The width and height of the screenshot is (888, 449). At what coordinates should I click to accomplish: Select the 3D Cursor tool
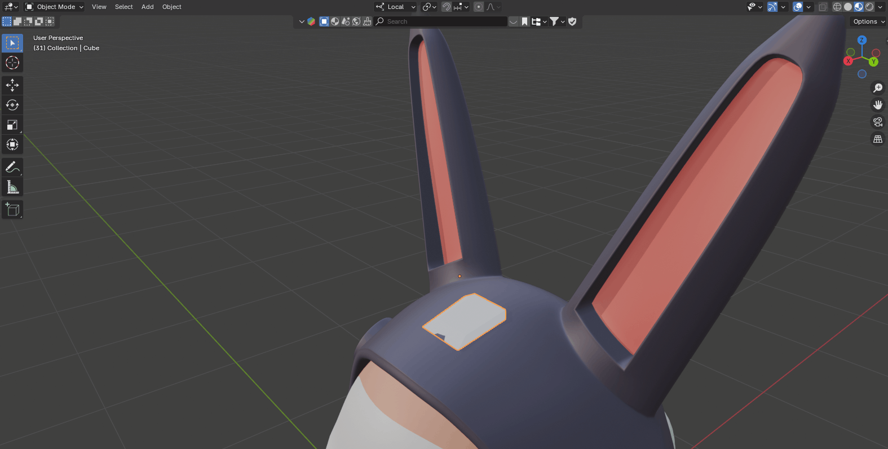[12, 63]
